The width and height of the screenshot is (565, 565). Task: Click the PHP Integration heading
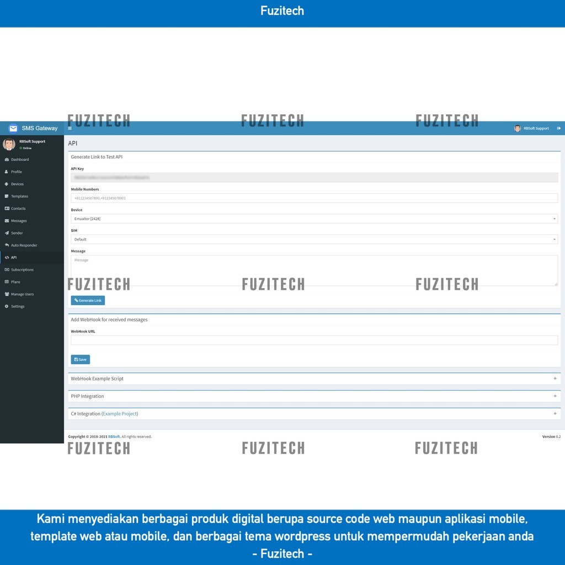click(x=87, y=396)
